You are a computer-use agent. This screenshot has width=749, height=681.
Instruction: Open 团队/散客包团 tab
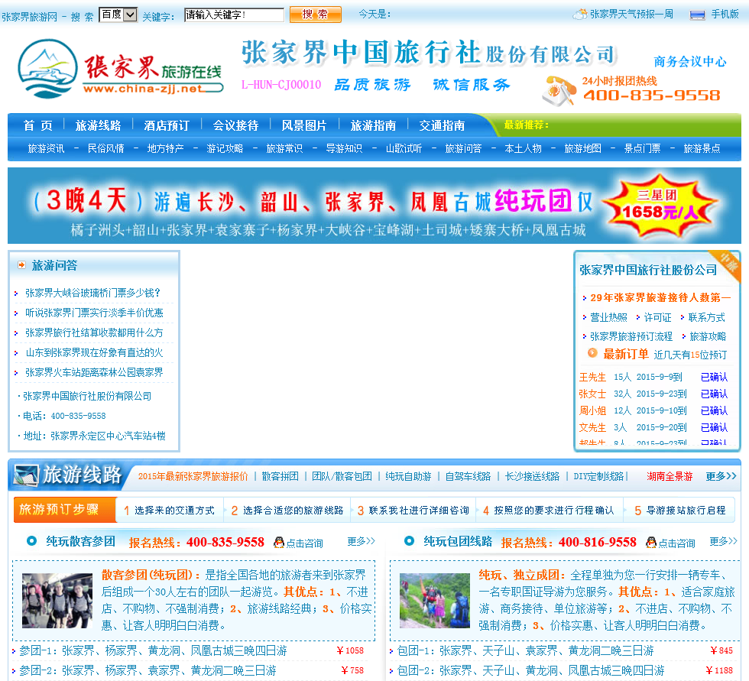(x=342, y=476)
